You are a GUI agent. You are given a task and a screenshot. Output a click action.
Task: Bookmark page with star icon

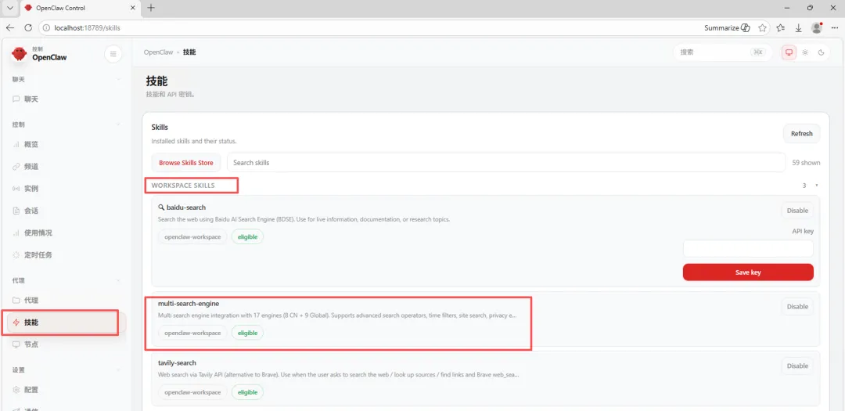click(x=762, y=27)
